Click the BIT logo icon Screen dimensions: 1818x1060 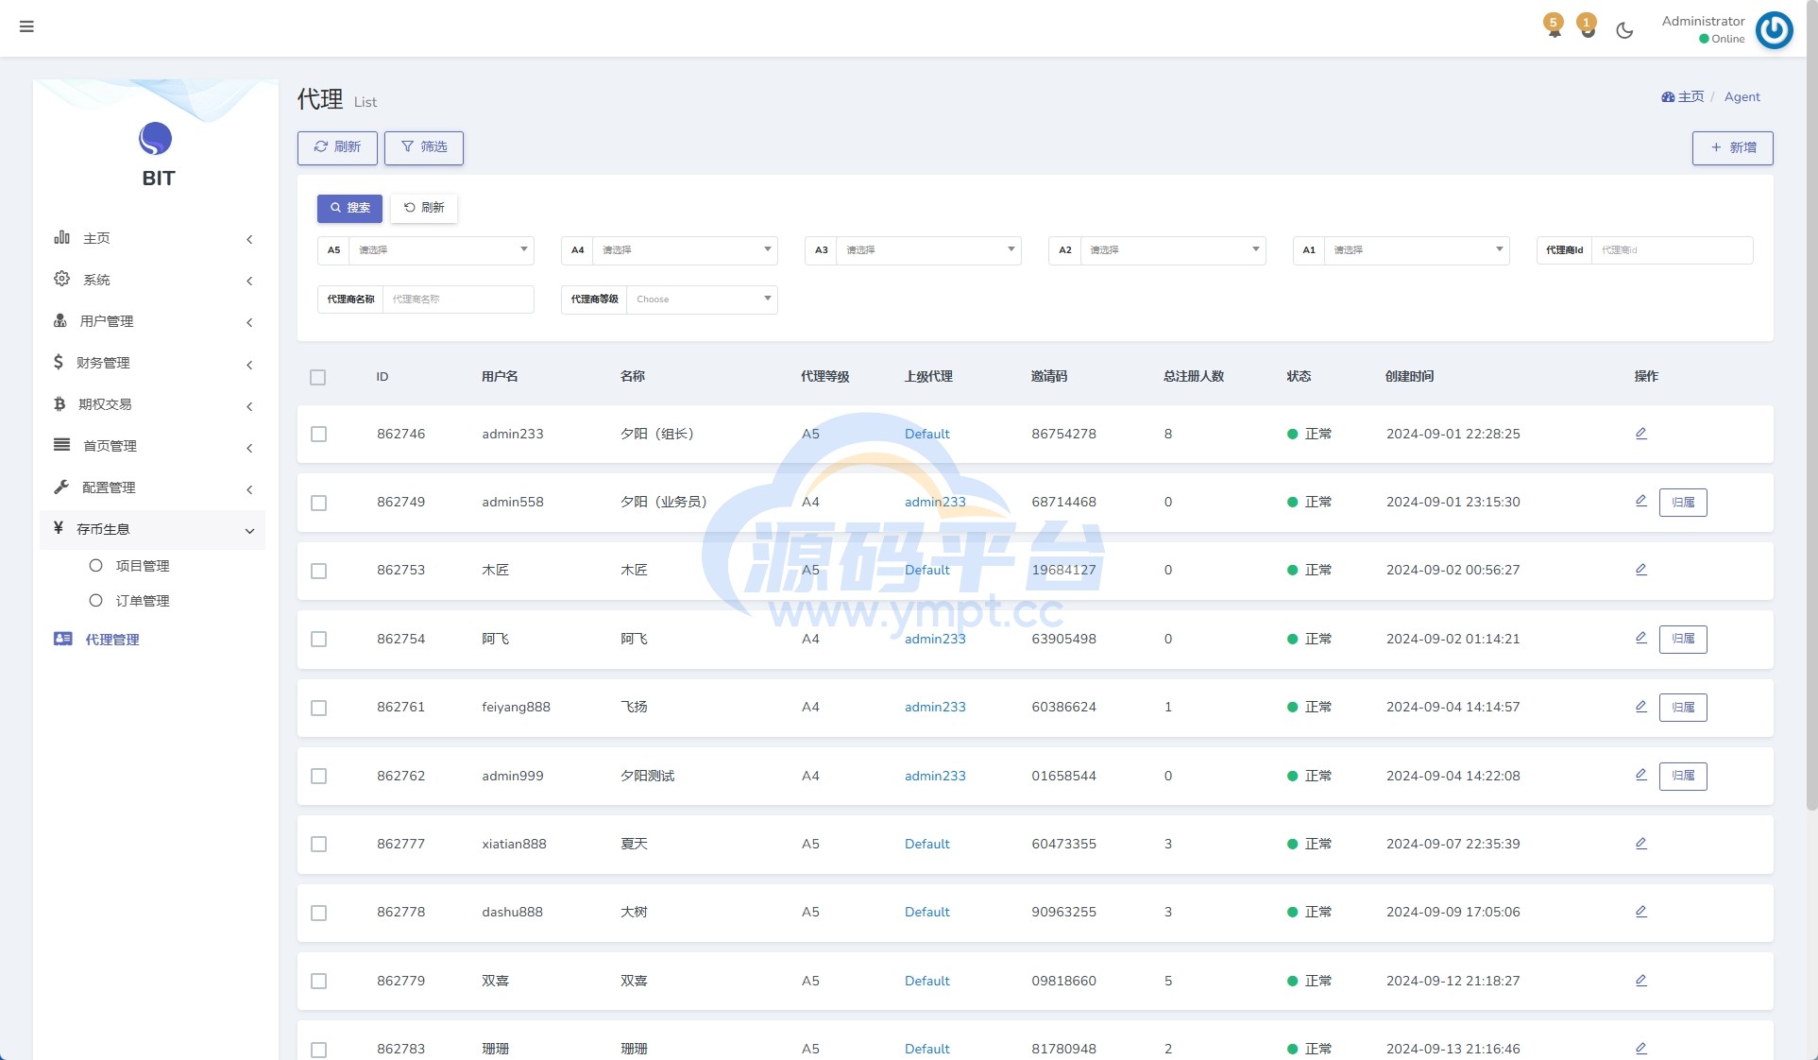(x=156, y=139)
